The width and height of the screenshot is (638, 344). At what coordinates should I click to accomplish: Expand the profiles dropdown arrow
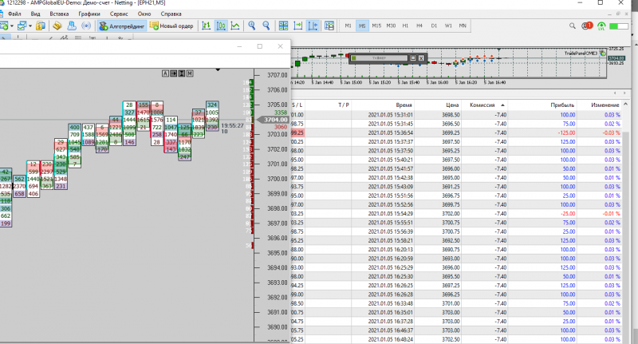point(30,26)
